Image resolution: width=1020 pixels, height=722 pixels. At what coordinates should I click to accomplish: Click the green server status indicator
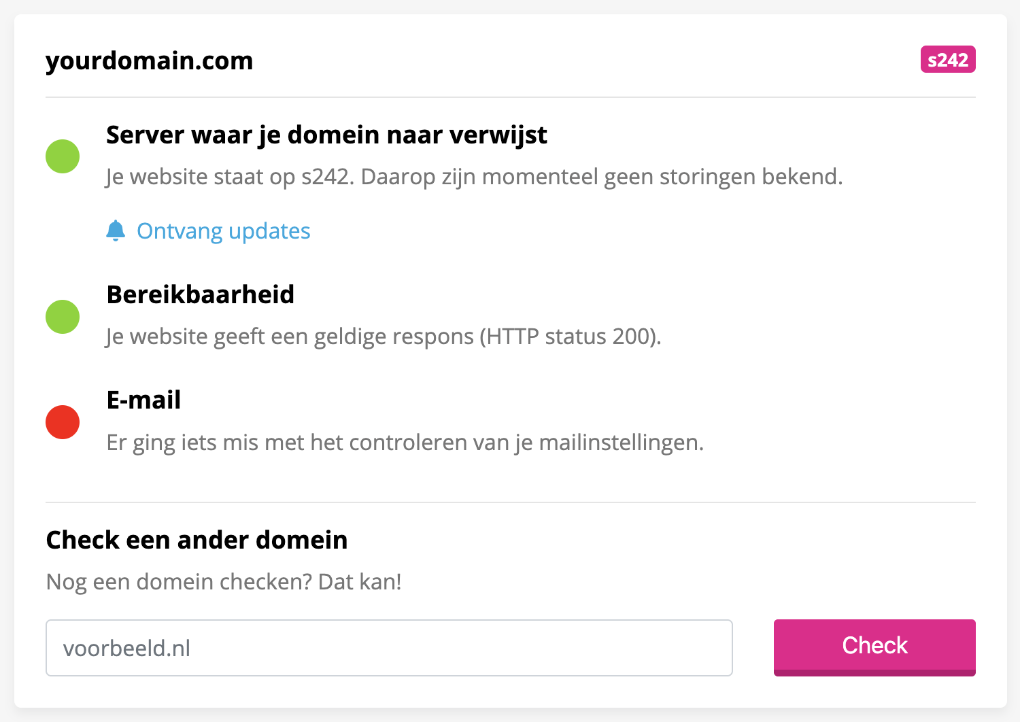[63, 156]
